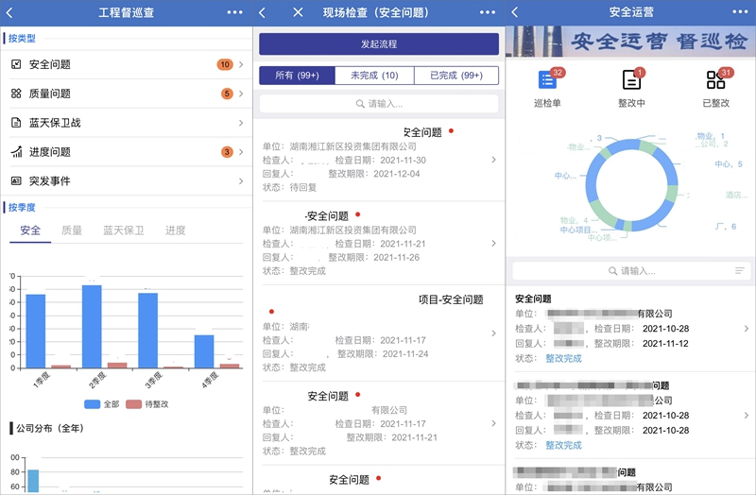
Task: Close 现场检查 page with X icon
Action: 298,12
